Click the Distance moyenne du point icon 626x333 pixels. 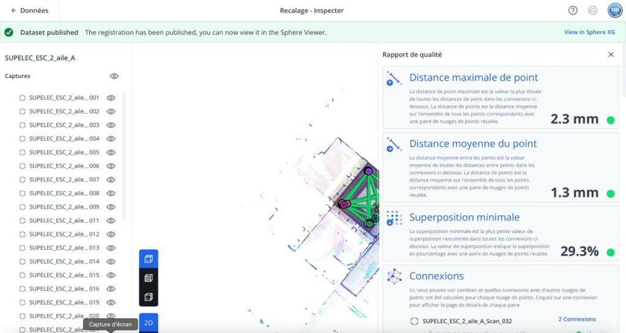click(394, 145)
